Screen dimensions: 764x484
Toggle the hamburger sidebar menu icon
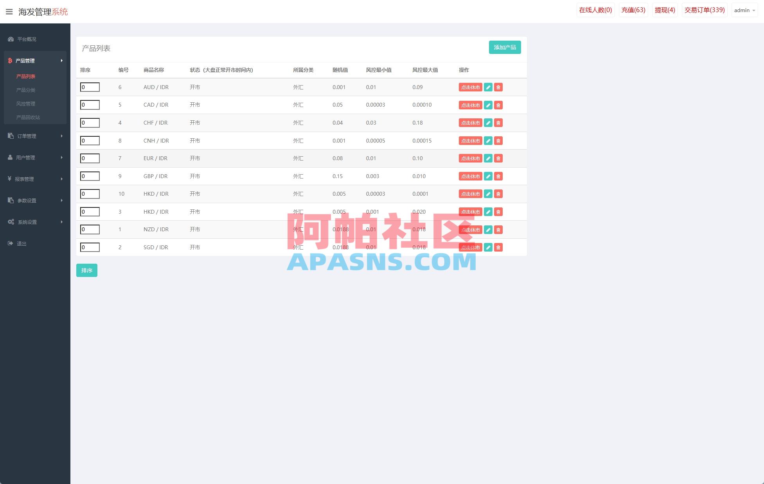pos(9,12)
